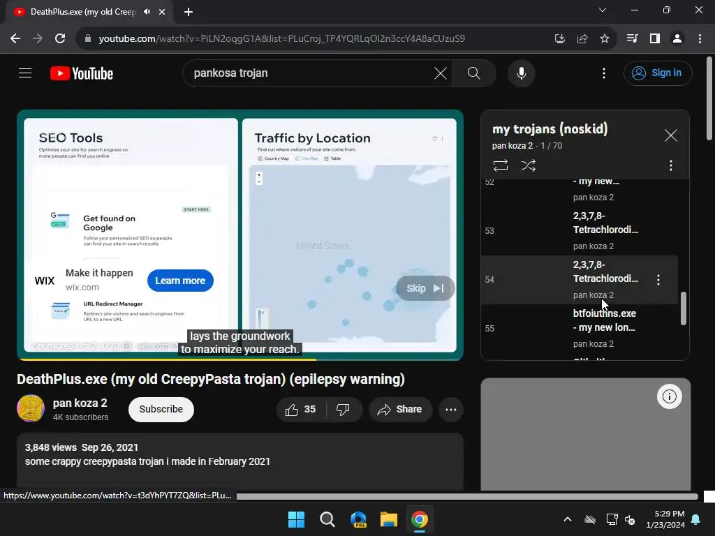The width and height of the screenshot is (715, 536).
Task: Open options for playlist item 54
Action: 658,279
